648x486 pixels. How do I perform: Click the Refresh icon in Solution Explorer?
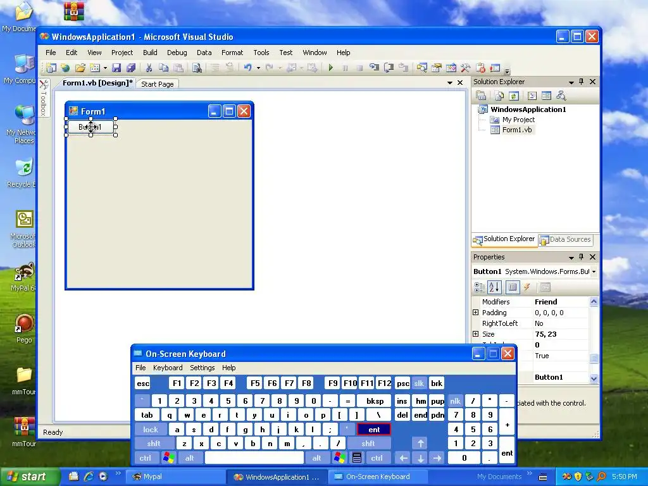point(514,96)
